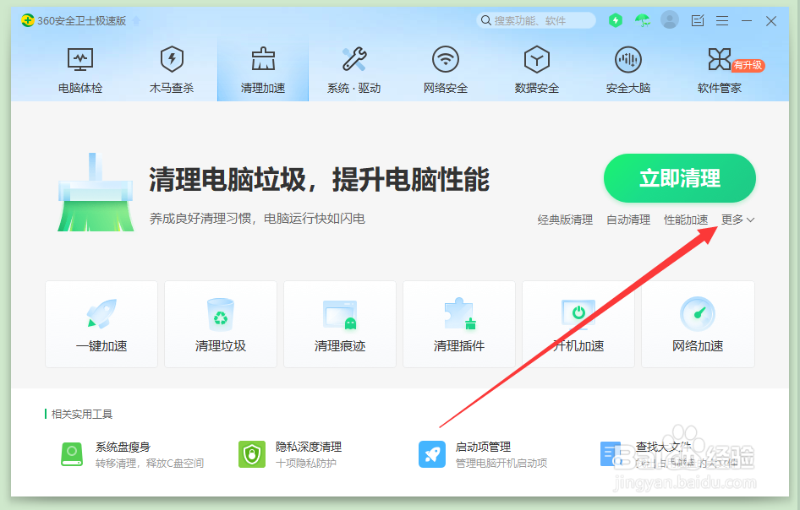This screenshot has height=510, width=800.
Task: Open 软件管家 software manager
Action: tap(719, 71)
